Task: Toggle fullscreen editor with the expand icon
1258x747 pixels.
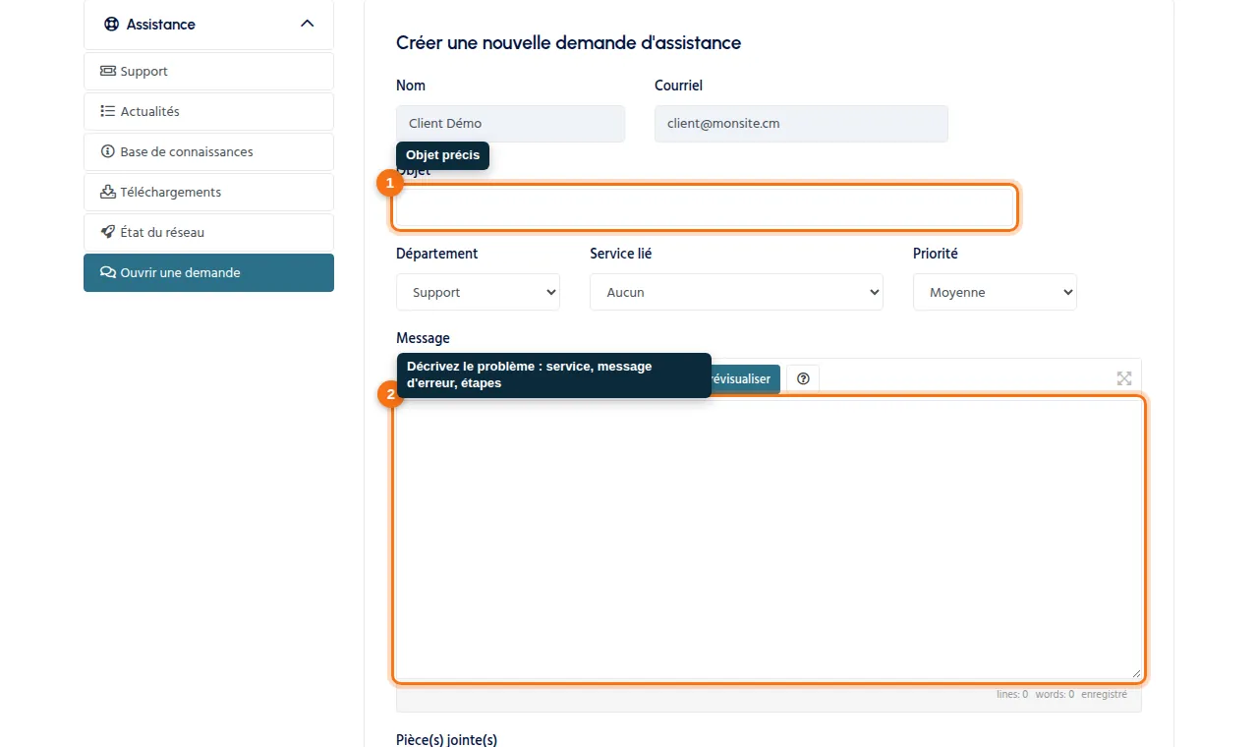Action: pyautogui.click(x=1124, y=378)
